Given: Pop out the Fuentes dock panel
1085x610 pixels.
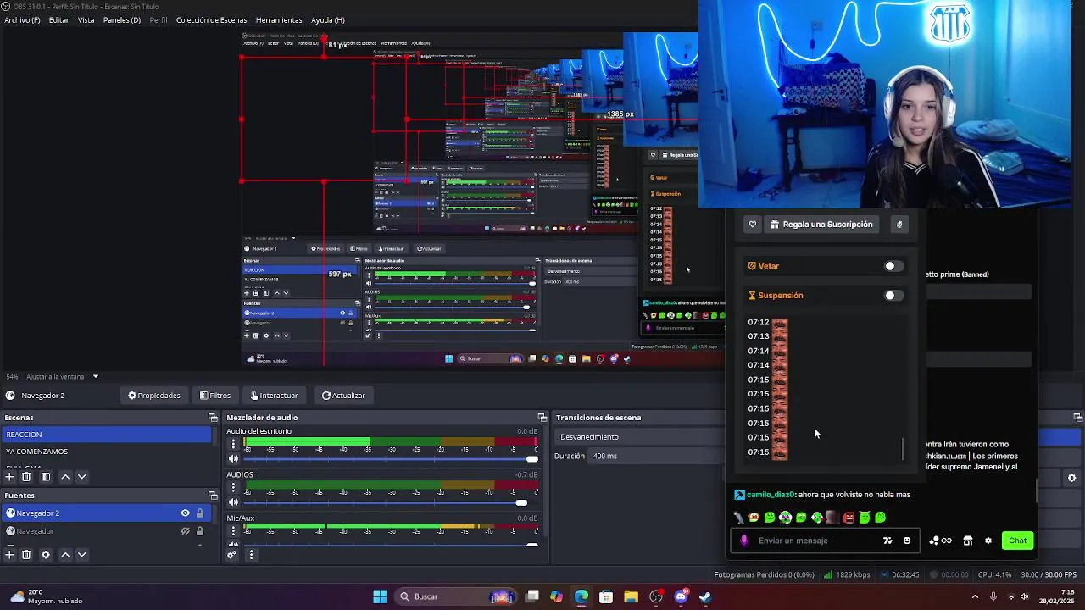Looking at the screenshot, I should 213,496.
